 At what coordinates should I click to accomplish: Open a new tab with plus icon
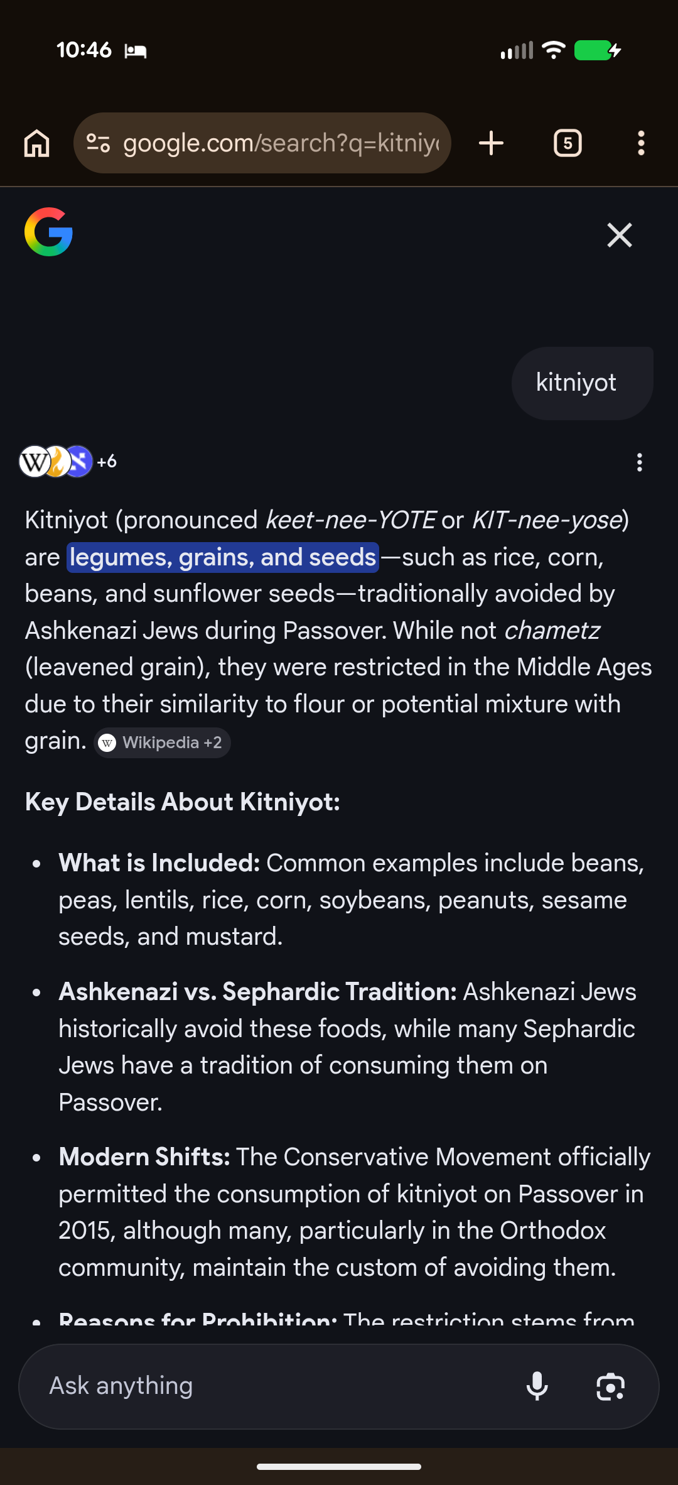[x=491, y=143]
